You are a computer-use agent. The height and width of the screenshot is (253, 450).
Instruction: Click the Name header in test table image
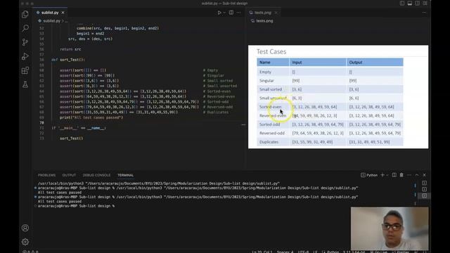pos(264,63)
